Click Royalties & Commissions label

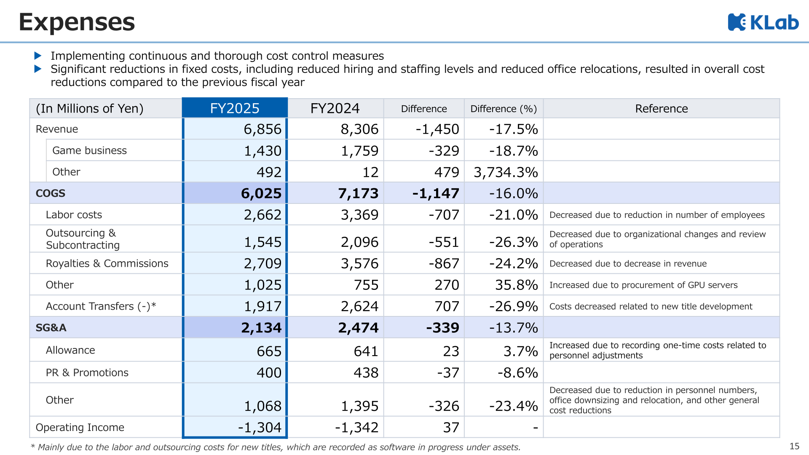click(107, 263)
